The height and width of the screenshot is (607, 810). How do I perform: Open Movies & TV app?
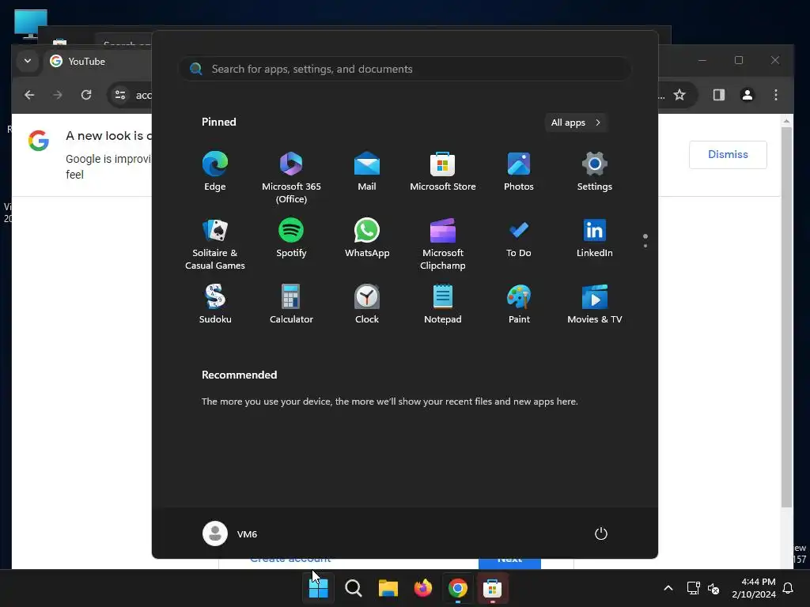point(595,304)
